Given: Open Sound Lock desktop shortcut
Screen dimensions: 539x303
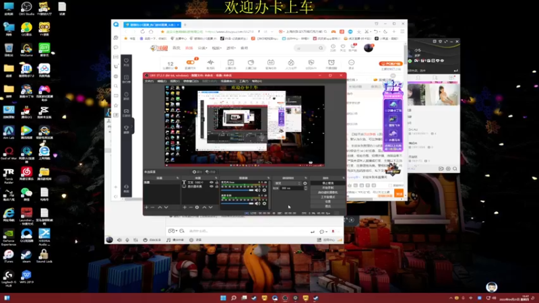Looking at the screenshot, I should click(x=44, y=256).
